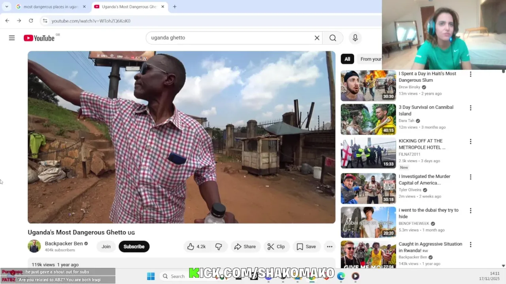The width and height of the screenshot is (506, 284).
Task: Close the 'Uganda's Most Dangerous Ghetto' tab
Action: tap(162, 7)
